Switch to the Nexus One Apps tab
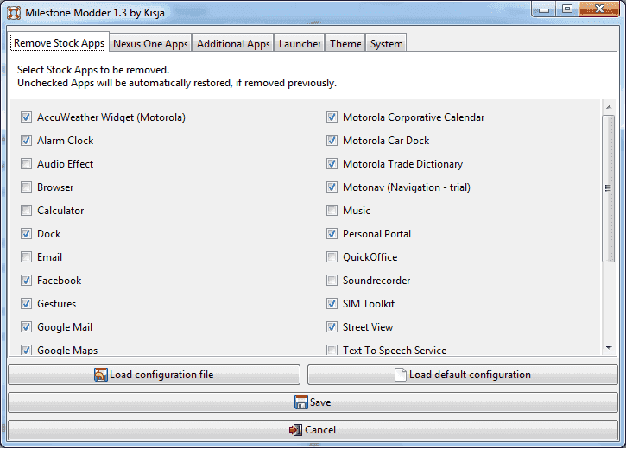This screenshot has height=449, width=626. [x=150, y=44]
